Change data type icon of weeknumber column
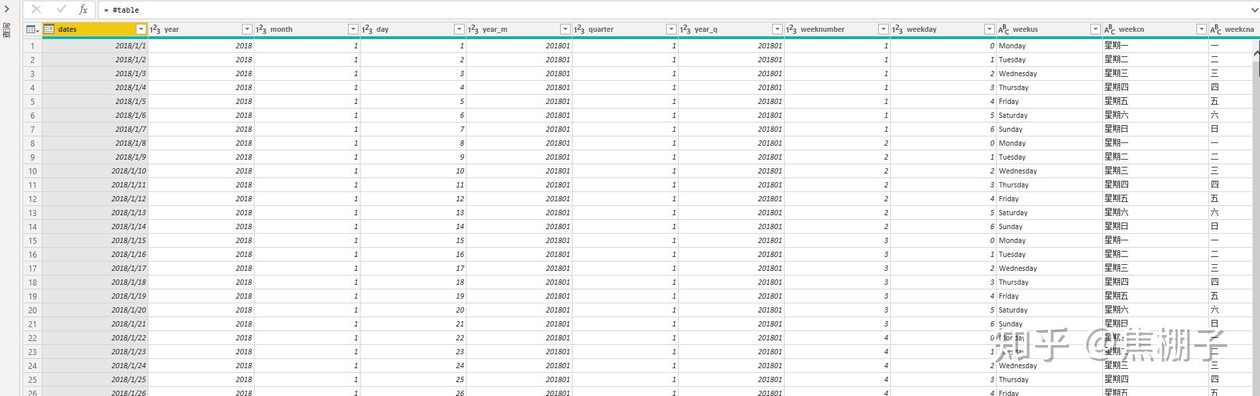This screenshot has width=1260, height=396. tap(791, 29)
